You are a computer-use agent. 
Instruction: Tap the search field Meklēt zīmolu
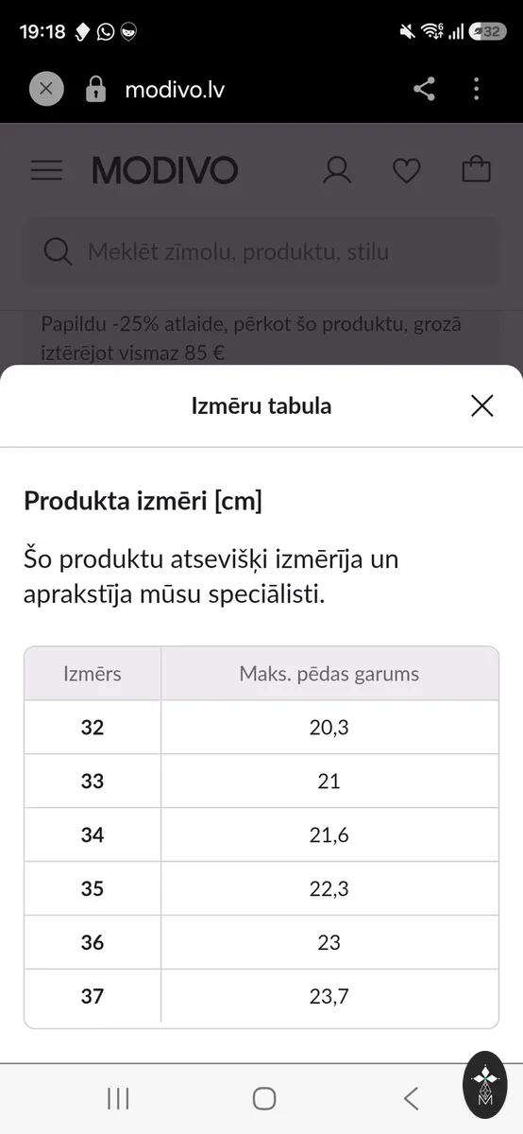[x=261, y=251]
